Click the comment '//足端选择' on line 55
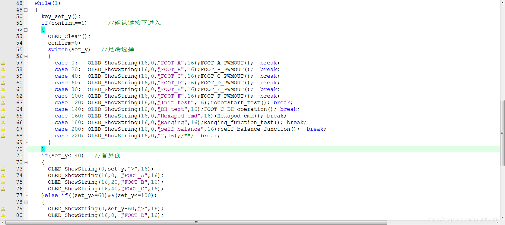Screen dimensions: 505x225 pyautogui.click(x=118, y=49)
